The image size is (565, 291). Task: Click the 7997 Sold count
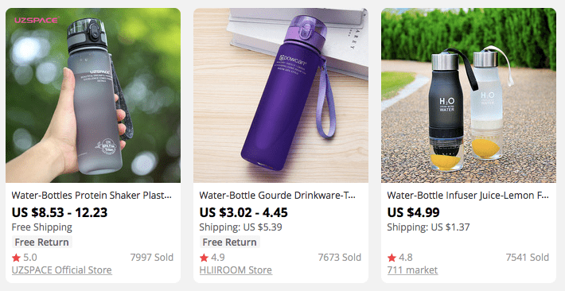[152, 258]
